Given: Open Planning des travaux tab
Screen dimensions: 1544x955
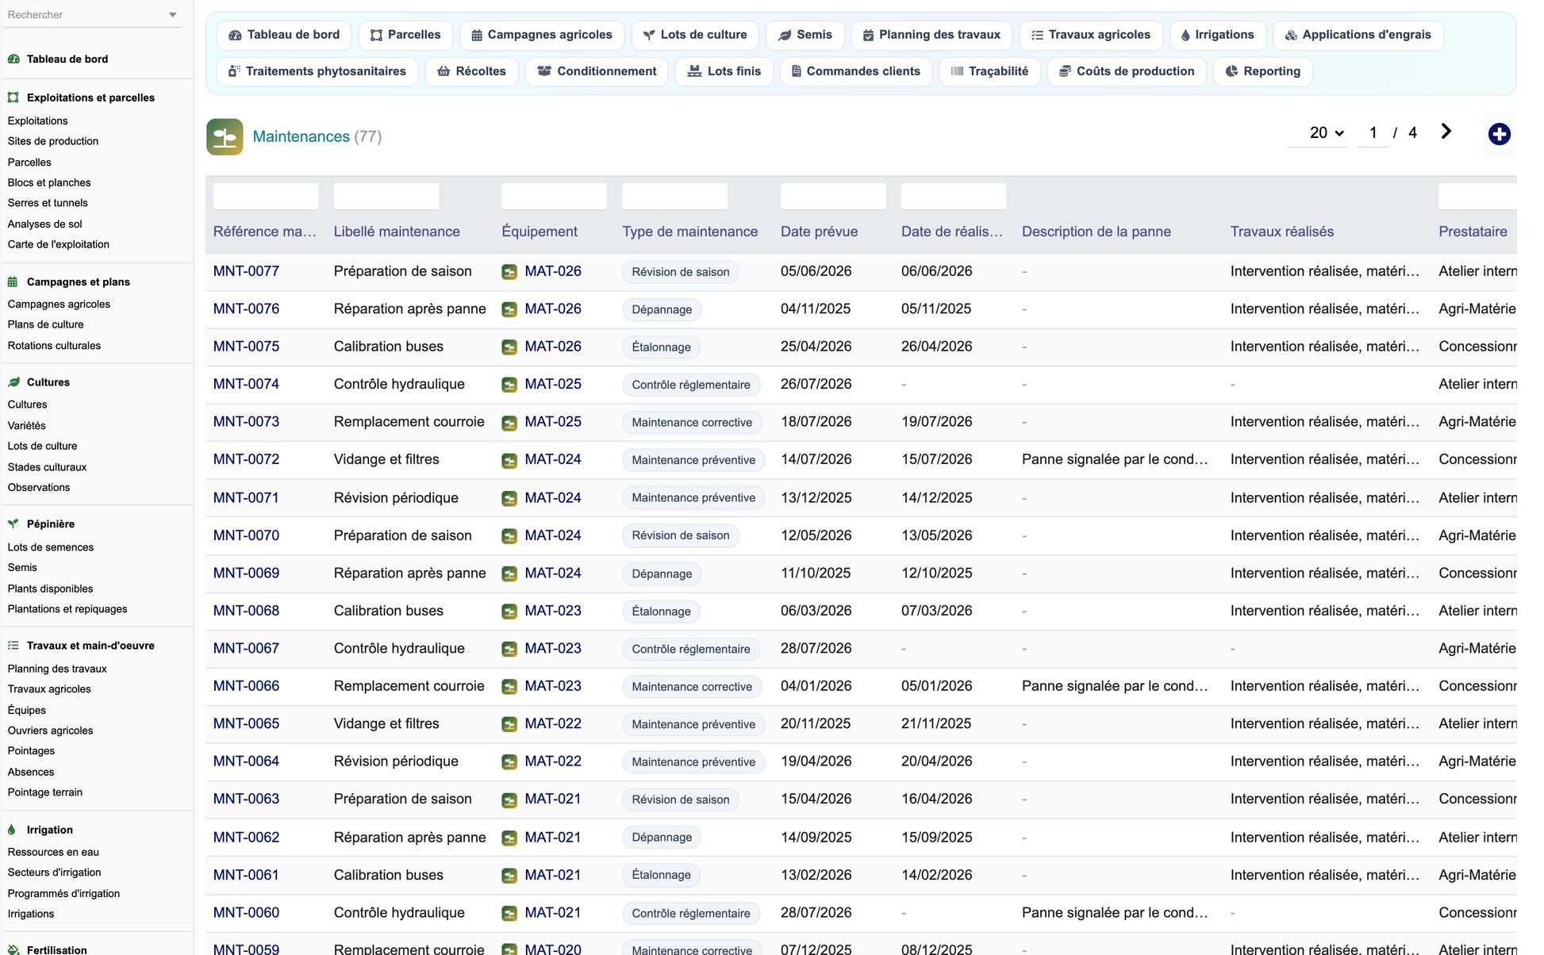Looking at the screenshot, I should (931, 35).
